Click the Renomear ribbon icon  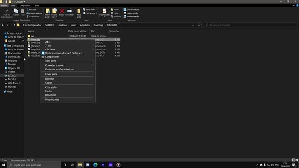coord(70,12)
